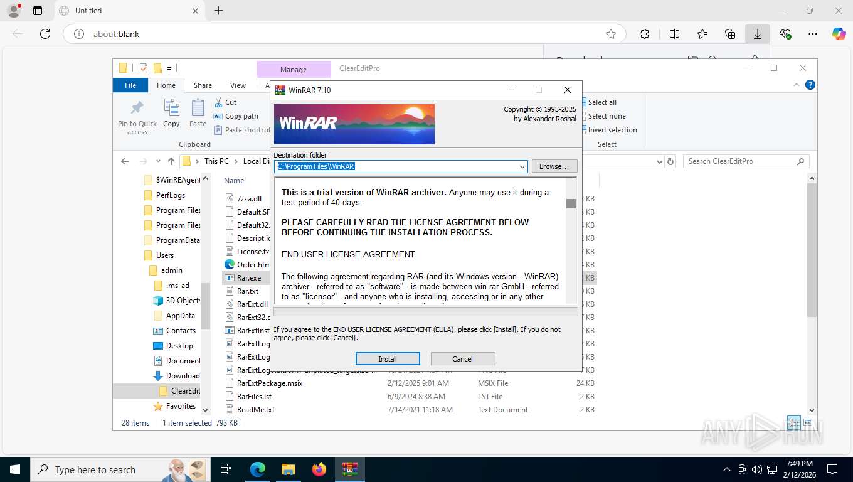Select the Manage ribbon tab

294,70
